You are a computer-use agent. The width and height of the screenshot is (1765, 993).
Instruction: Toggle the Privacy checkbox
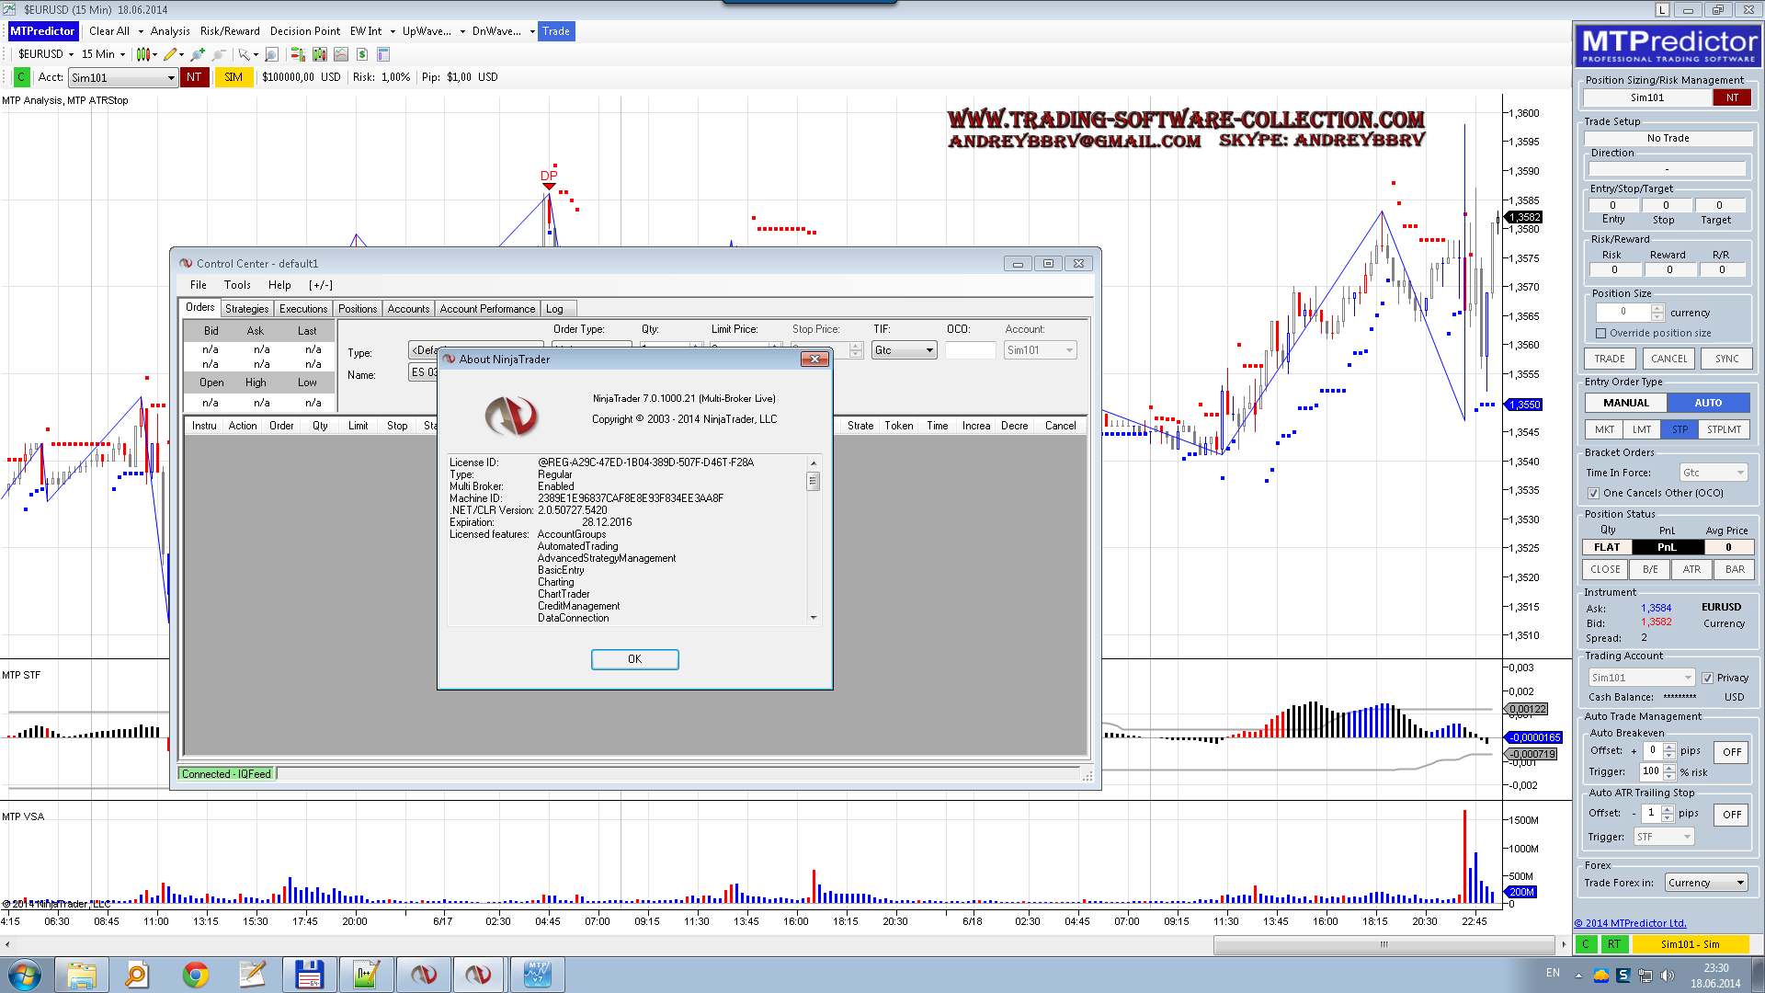1707,679
